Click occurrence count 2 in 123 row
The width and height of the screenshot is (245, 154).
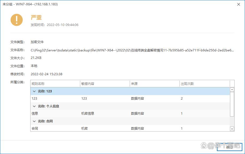[x=182, y=99]
